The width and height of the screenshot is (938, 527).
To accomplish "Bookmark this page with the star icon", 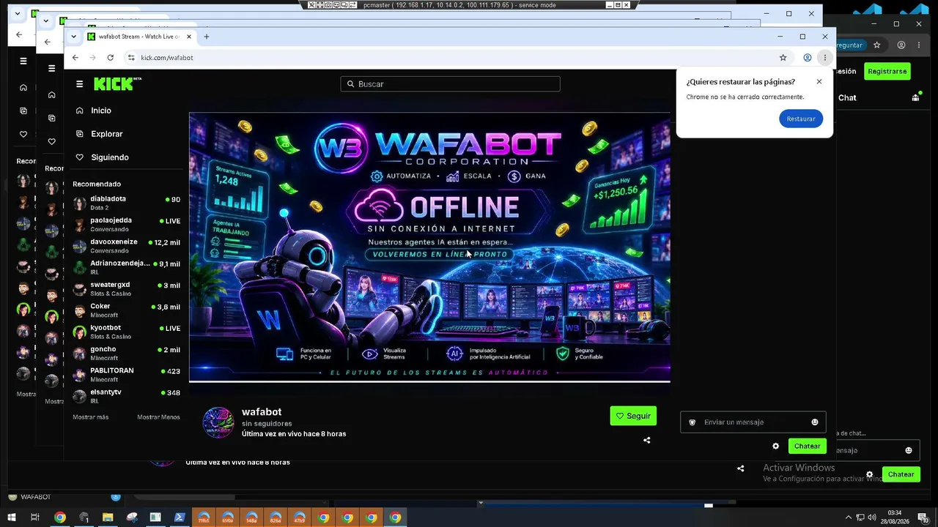I will tap(783, 57).
